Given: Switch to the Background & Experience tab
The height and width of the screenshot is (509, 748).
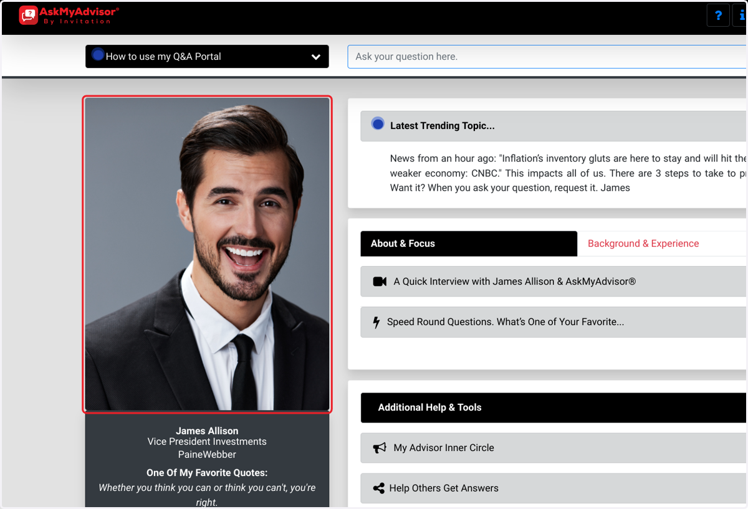Looking at the screenshot, I should (x=643, y=244).
